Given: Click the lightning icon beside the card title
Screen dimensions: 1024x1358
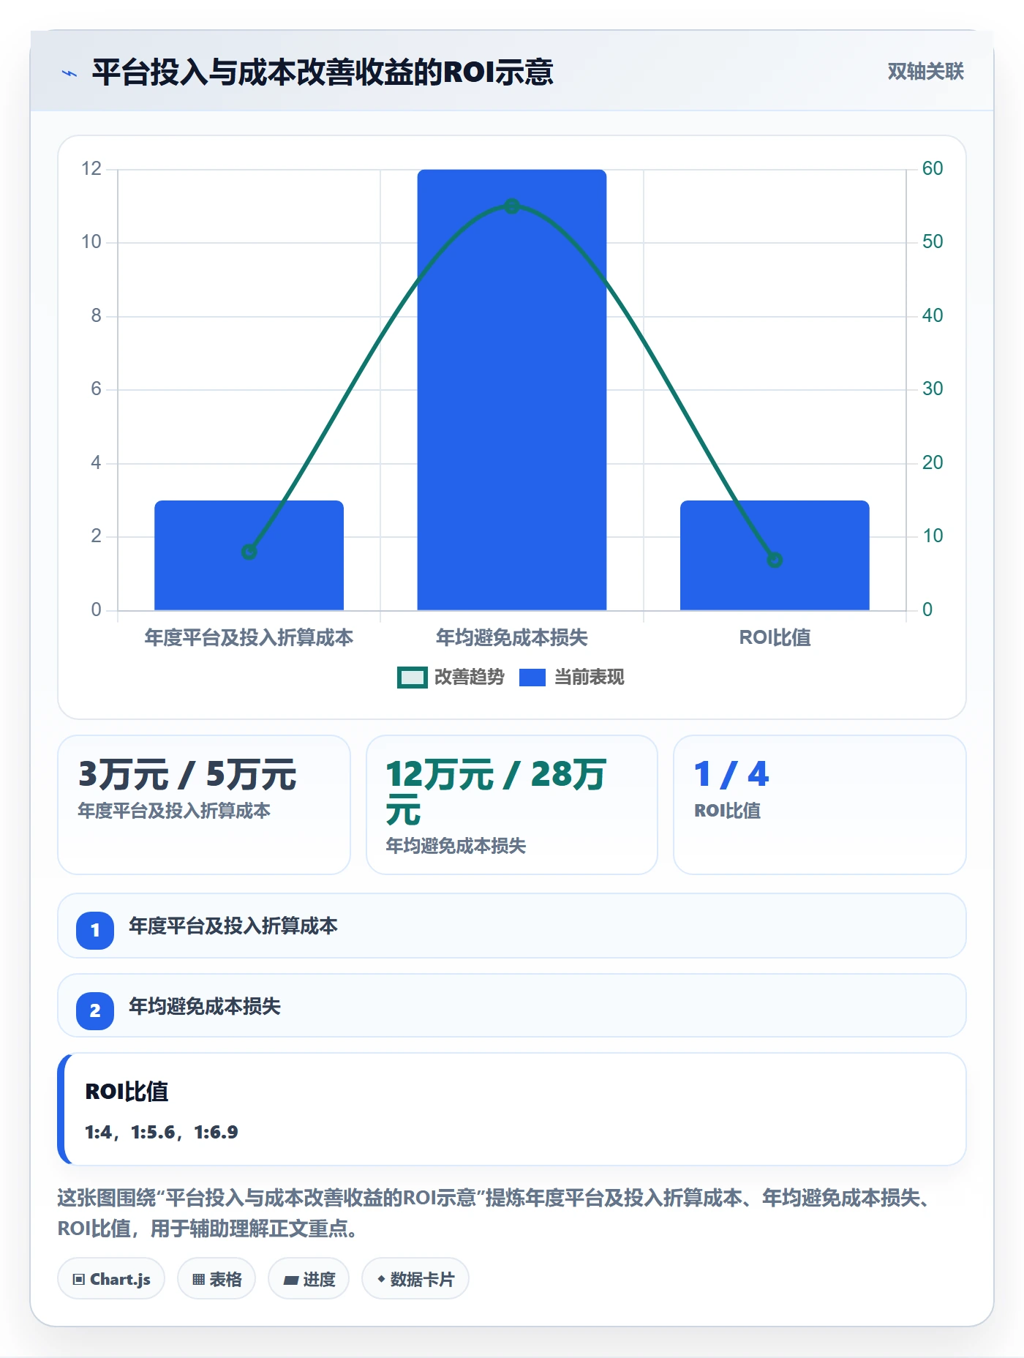Looking at the screenshot, I should (x=69, y=73).
